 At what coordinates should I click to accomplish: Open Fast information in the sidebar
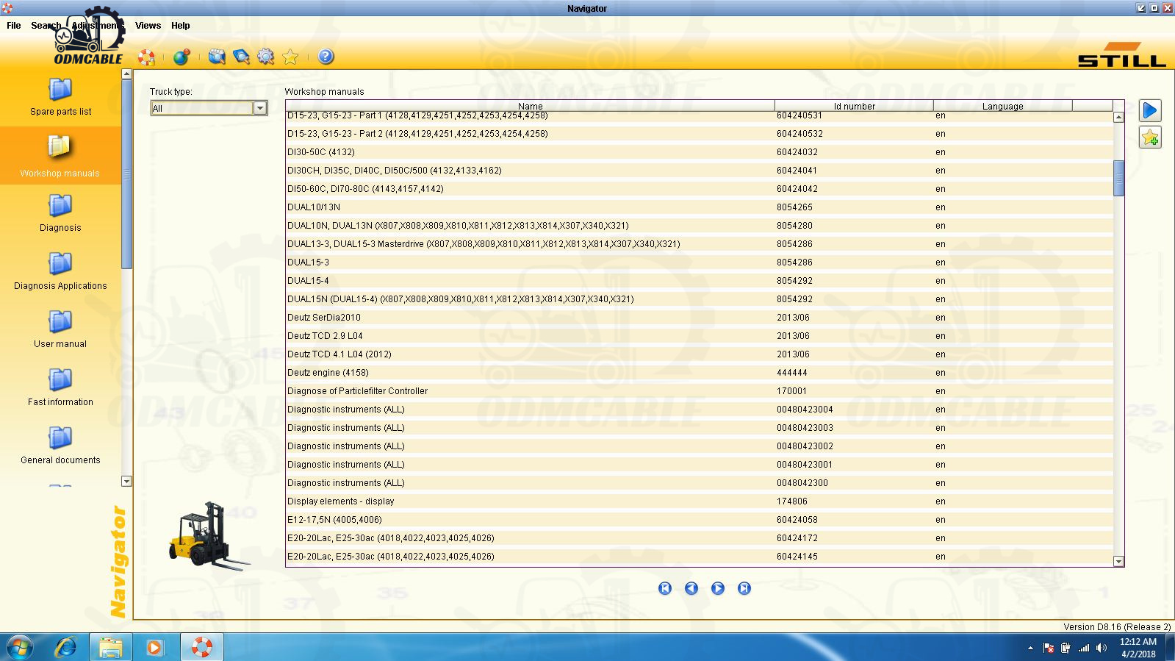60,387
